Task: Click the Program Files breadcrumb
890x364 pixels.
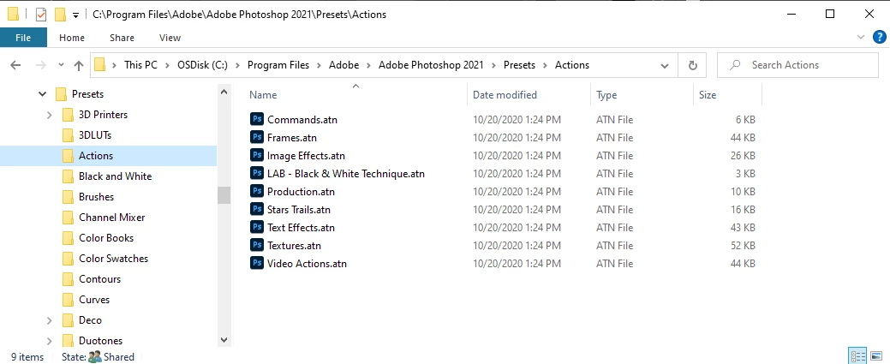Action: [278, 65]
